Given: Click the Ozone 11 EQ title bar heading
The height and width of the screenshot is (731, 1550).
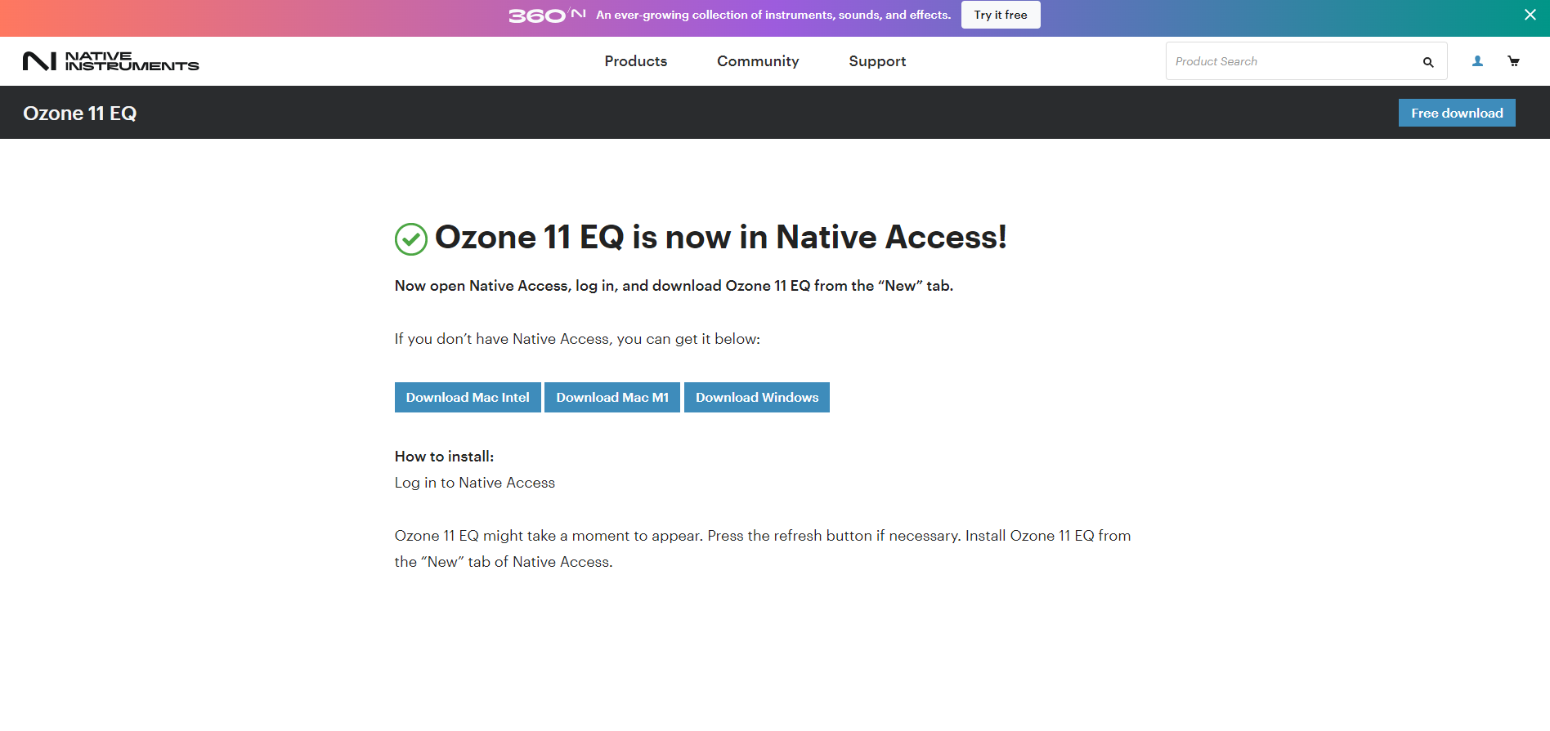Looking at the screenshot, I should (80, 114).
